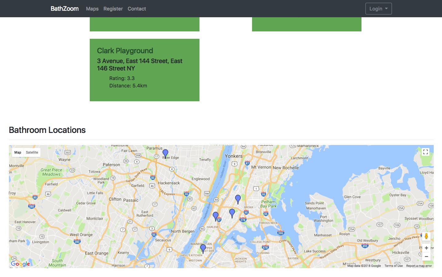This screenshot has height=277, width=442.
Task: Click the Mt Vernon map label
Action: pyautogui.click(x=261, y=167)
